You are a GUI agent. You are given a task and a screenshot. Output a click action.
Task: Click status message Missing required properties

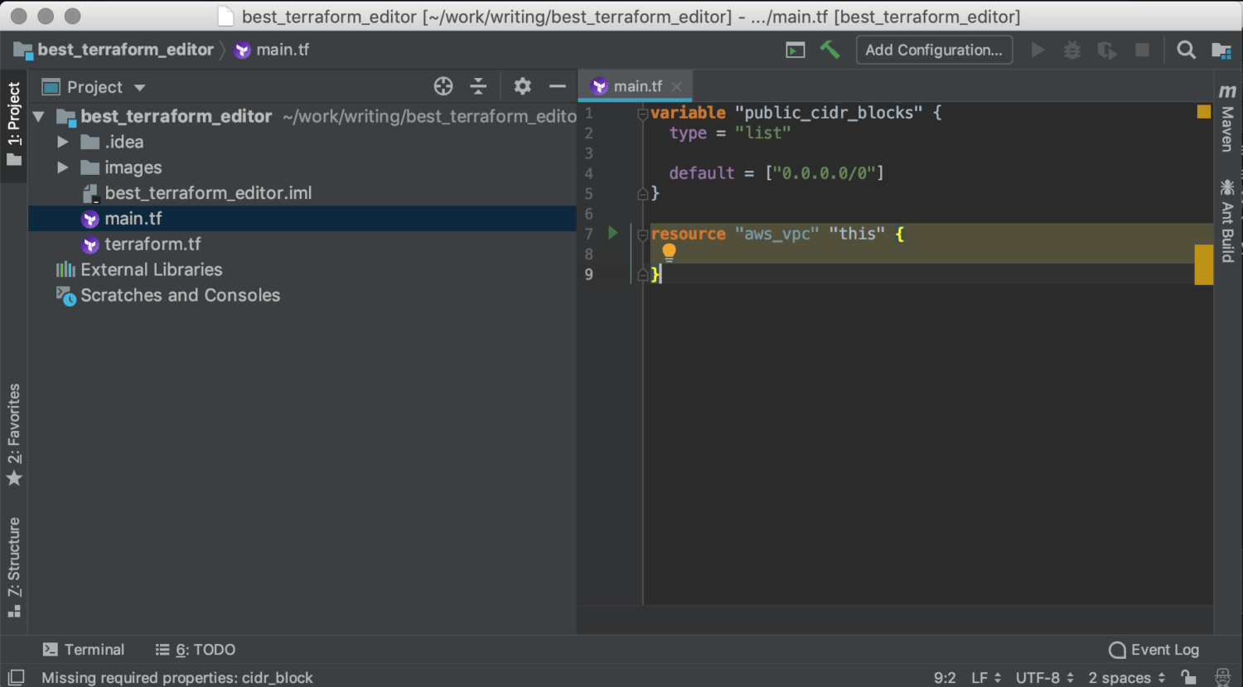(177, 677)
